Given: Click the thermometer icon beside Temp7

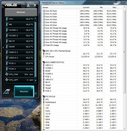Looking at the screenshot, I should click(44, 85).
